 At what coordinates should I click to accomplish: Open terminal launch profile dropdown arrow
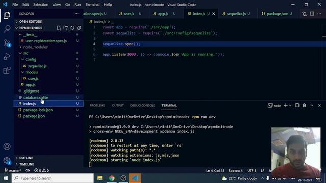[x=290, y=105]
